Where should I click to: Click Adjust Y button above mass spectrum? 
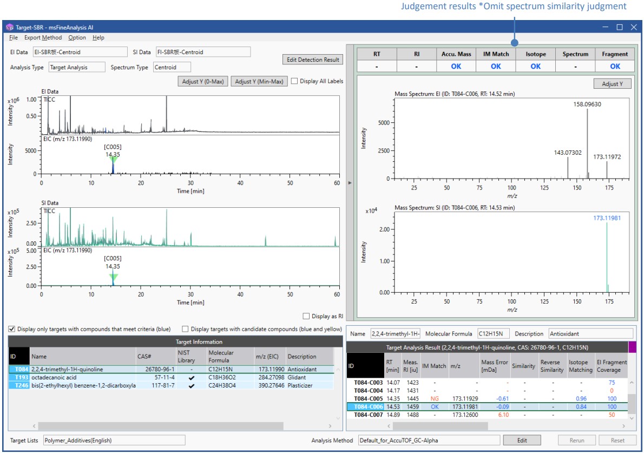(x=612, y=84)
